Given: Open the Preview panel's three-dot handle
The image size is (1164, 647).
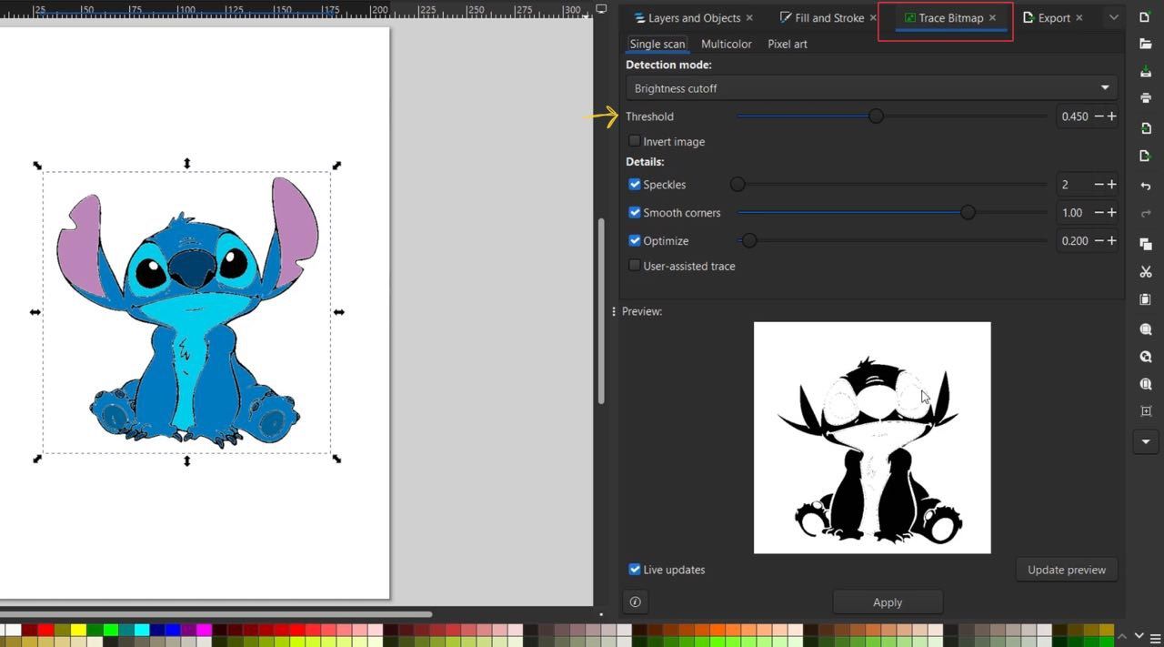Looking at the screenshot, I should coord(614,311).
